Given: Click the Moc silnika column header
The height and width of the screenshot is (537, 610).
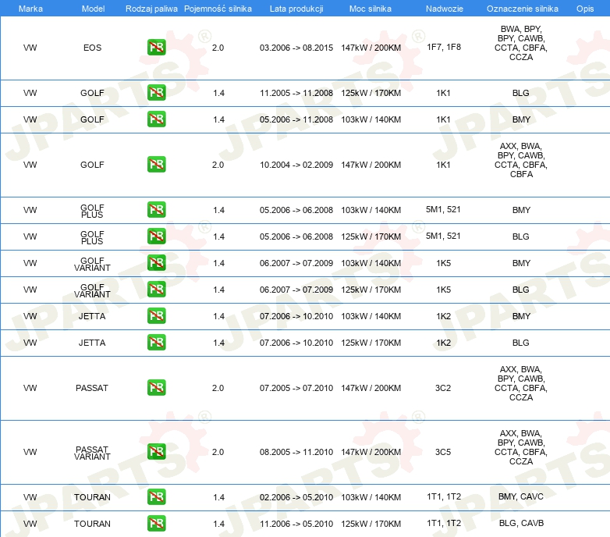Looking at the screenshot, I should (x=371, y=9).
